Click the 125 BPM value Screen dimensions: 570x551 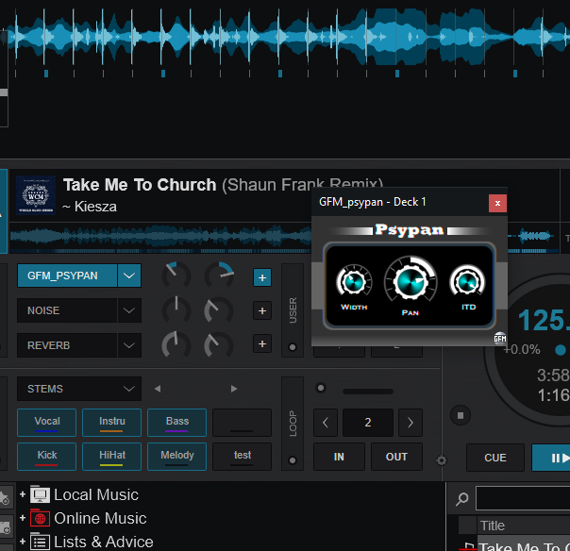point(544,321)
